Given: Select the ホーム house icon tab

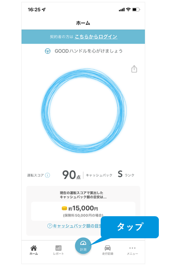Looking at the screenshot, I should pos(34,250).
